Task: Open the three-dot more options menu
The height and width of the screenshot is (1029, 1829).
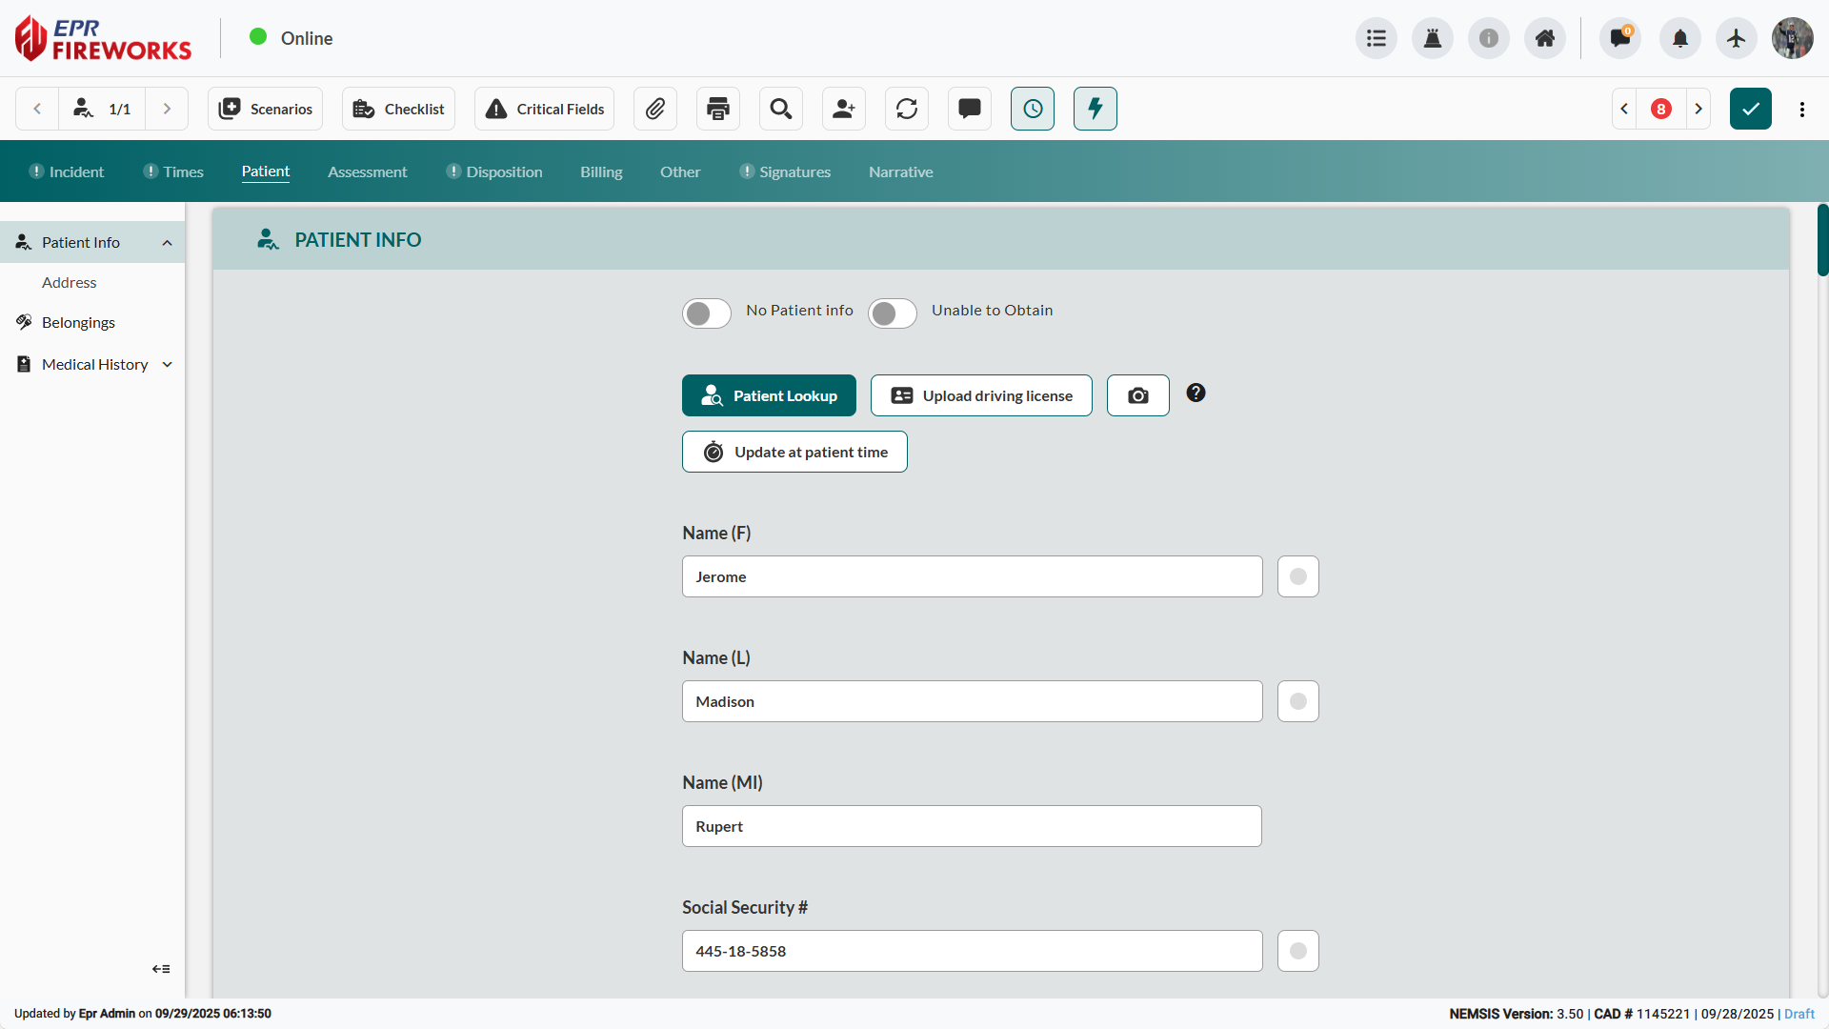Action: pyautogui.click(x=1802, y=109)
